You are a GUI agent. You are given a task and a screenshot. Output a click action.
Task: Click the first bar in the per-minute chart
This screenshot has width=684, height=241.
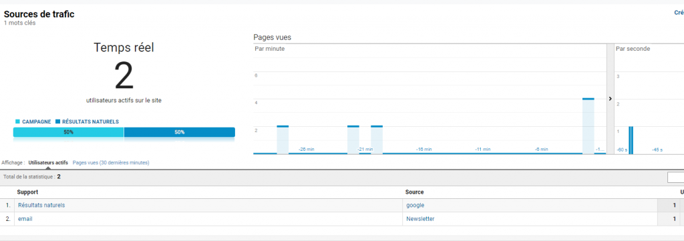pyautogui.click(x=283, y=140)
